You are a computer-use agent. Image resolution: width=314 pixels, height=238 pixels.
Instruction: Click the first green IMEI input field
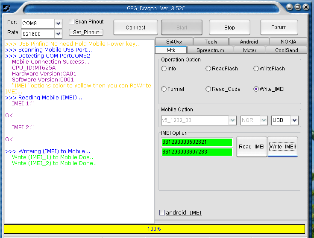coord(197,142)
